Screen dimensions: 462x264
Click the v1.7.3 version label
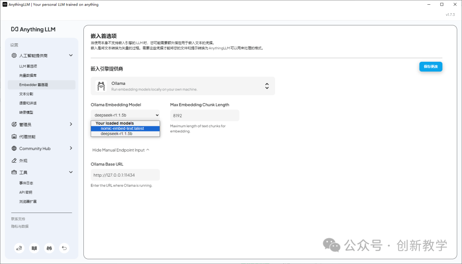pos(450,15)
